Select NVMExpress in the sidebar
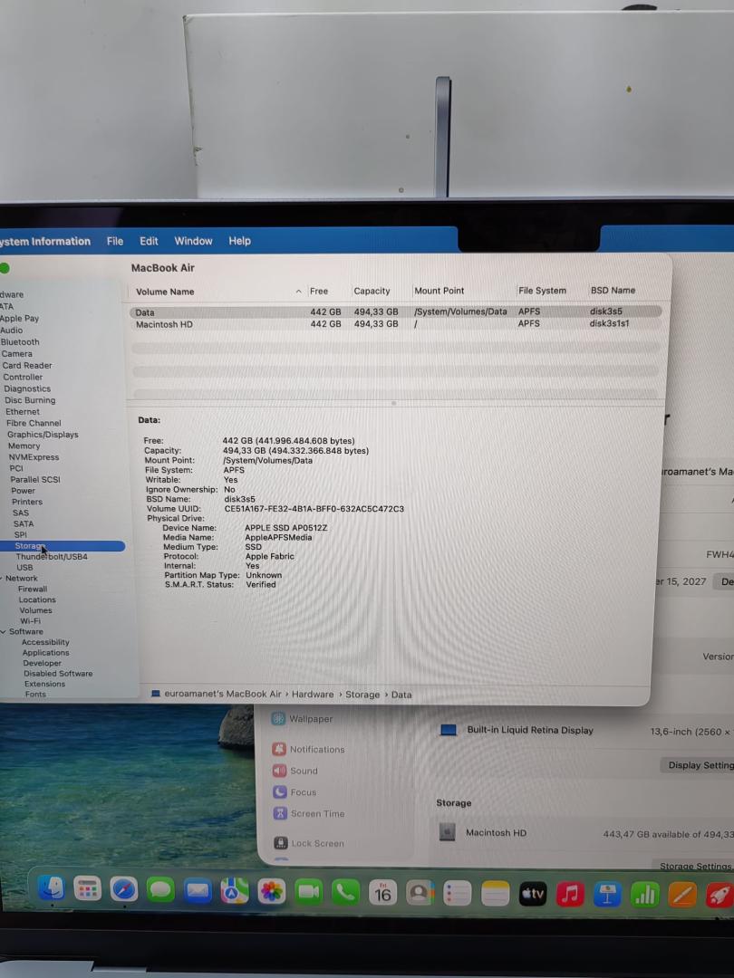The width and height of the screenshot is (734, 978). (x=34, y=457)
